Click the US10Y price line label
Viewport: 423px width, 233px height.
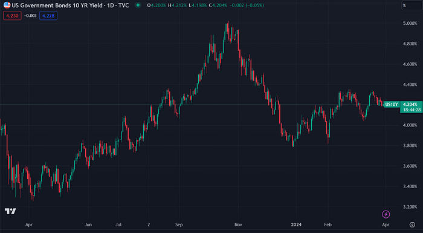pos(392,104)
